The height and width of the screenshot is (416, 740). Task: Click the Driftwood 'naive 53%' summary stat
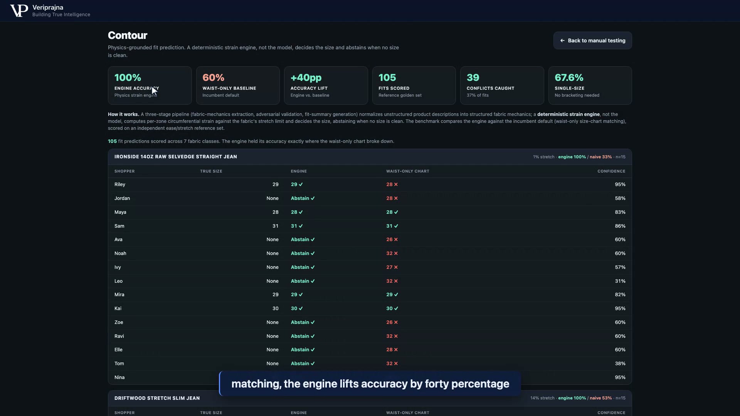pos(600,398)
